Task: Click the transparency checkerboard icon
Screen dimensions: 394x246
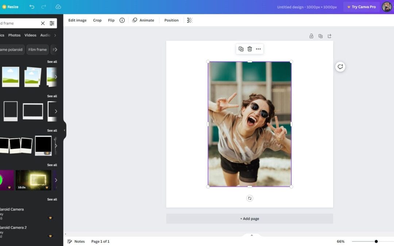Action: coord(190,20)
